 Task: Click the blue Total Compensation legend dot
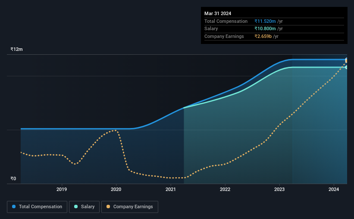point(14,206)
